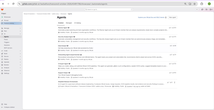This screenshot has height=110, width=214.
Task: Switch to the Enabled tab
Action: click(x=61, y=23)
